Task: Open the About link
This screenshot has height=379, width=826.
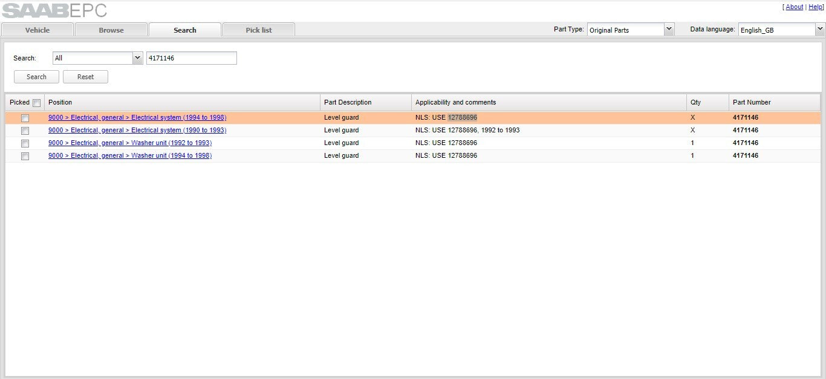Action: tap(795, 7)
